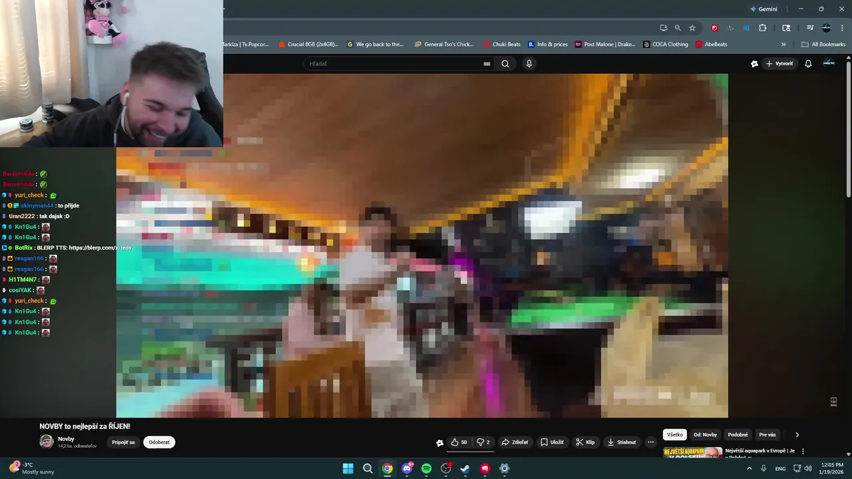This screenshot has height=479, width=852.
Task: Open the Extensions puzzle icon
Action: (763, 28)
